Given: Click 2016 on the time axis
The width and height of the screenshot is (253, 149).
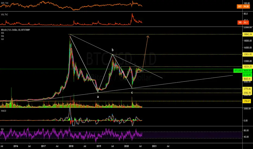Looking at the screenshot, I should (x=16, y=146).
